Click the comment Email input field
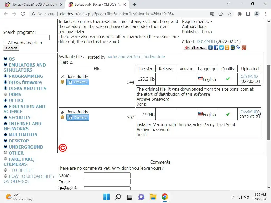Viewport: 271px width, 203px height. pyautogui.click(x=107, y=182)
